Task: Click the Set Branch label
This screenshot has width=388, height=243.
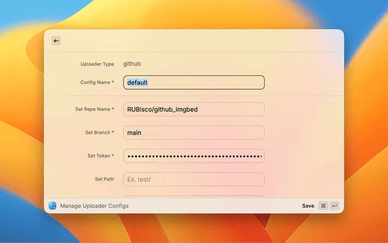Action: [99, 132]
